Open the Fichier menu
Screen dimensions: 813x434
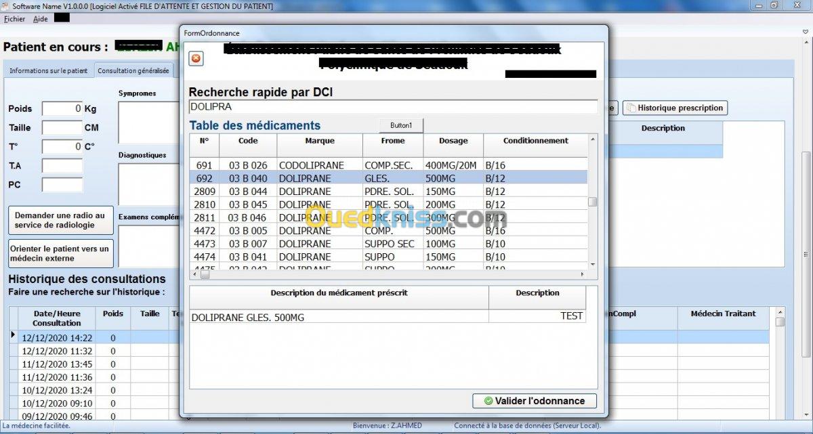tap(14, 19)
